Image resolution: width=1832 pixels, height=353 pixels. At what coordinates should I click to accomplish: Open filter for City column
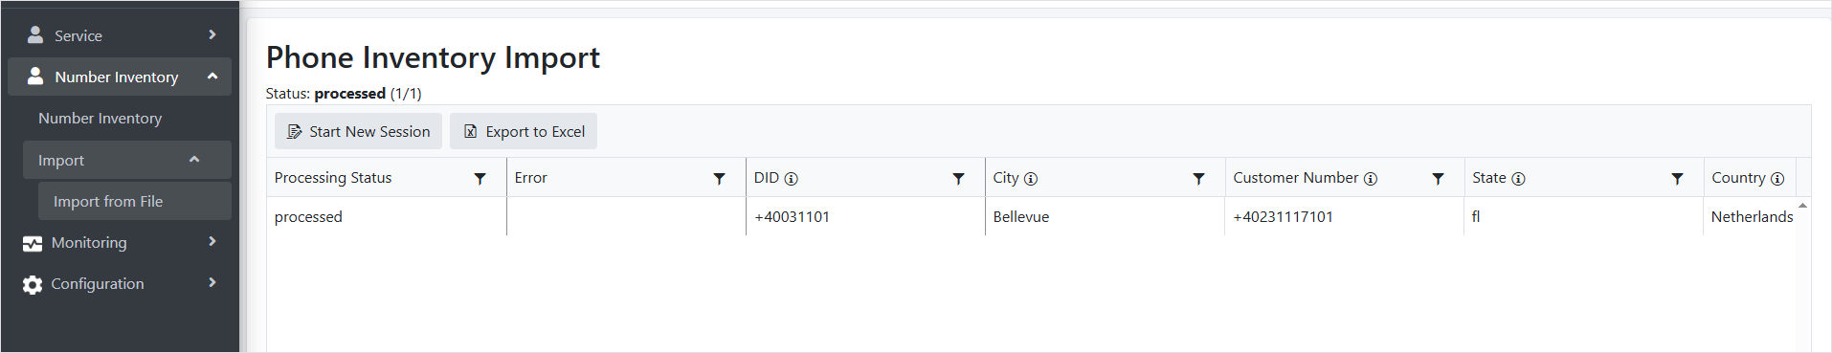point(1198,179)
